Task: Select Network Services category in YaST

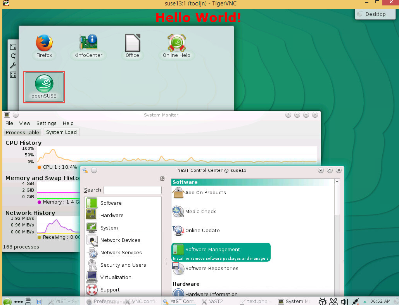Action: click(123, 252)
